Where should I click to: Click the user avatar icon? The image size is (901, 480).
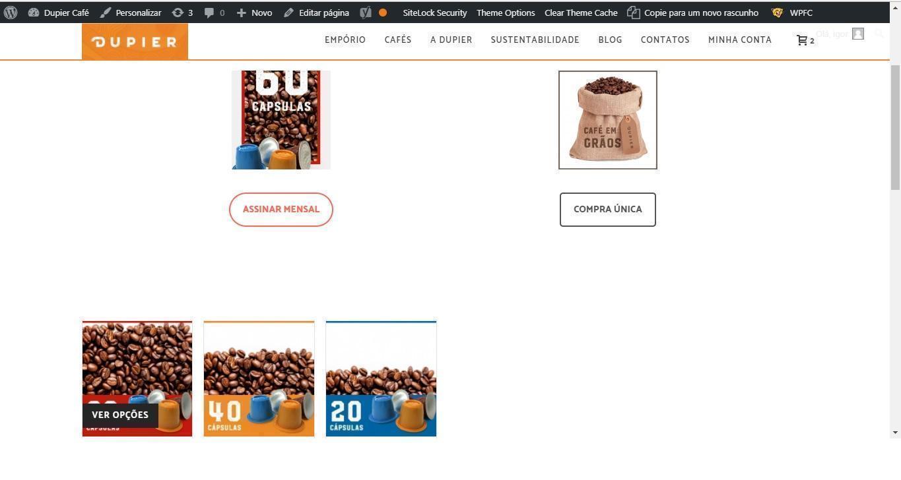click(x=858, y=34)
